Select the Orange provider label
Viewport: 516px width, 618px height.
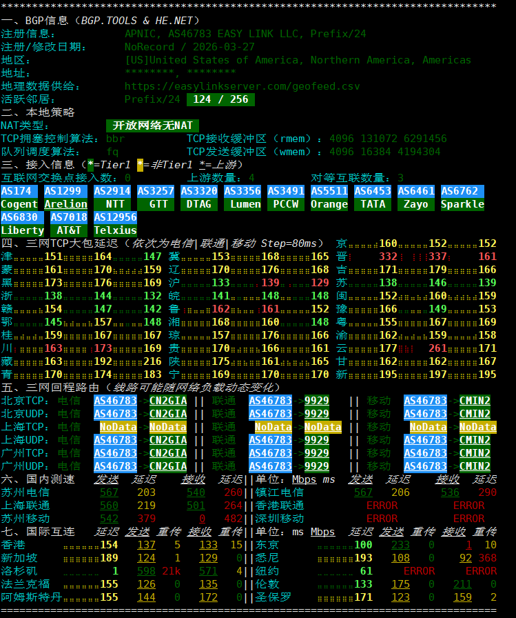pos(329,204)
